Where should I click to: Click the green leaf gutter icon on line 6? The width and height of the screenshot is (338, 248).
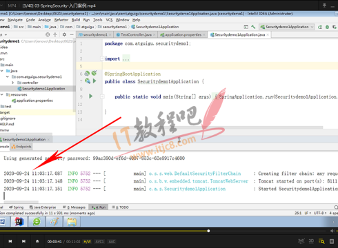click(x=94, y=73)
